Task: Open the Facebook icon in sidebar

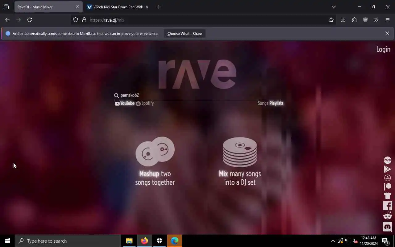Action: [387, 206]
